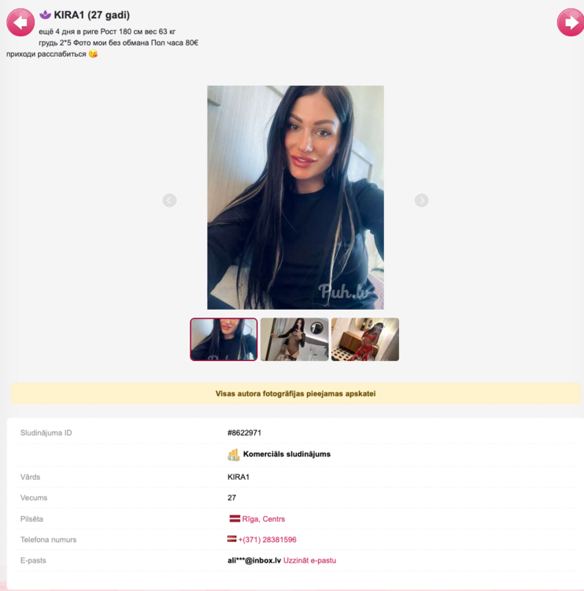The height and width of the screenshot is (591, 584).
Task: Go to previous listing with pink left arrow
Action: pyautogui.click(x=20, y=23)
